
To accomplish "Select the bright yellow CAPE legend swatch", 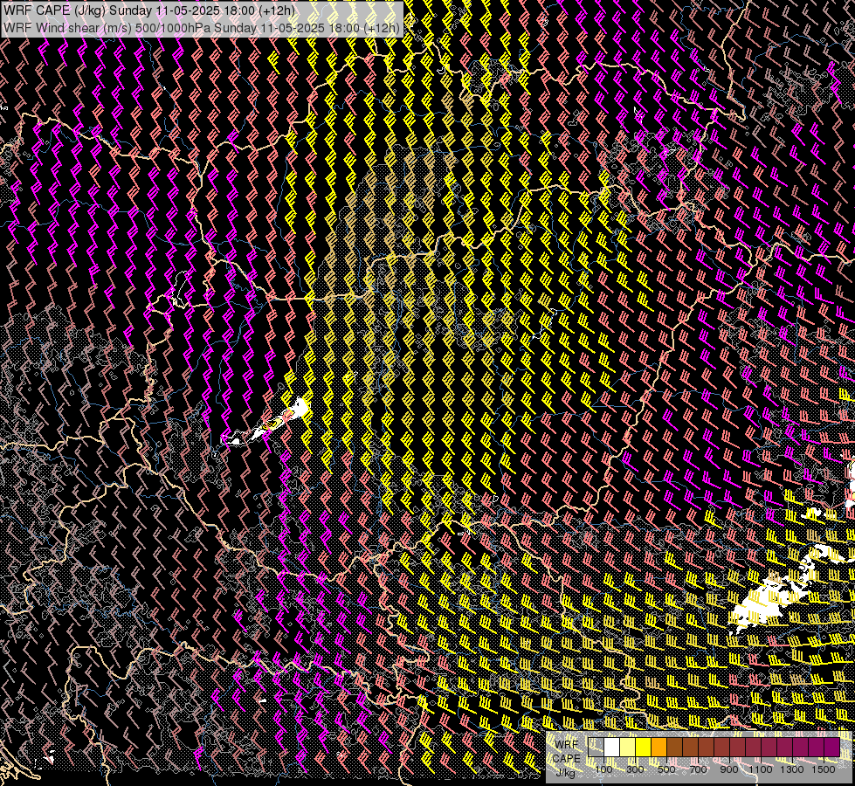I will (x=644, y=747).
